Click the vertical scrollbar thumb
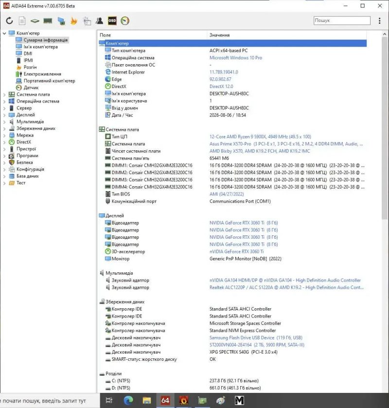The height and width of the screenshot is (408, 389). click(x=384, y=128)
